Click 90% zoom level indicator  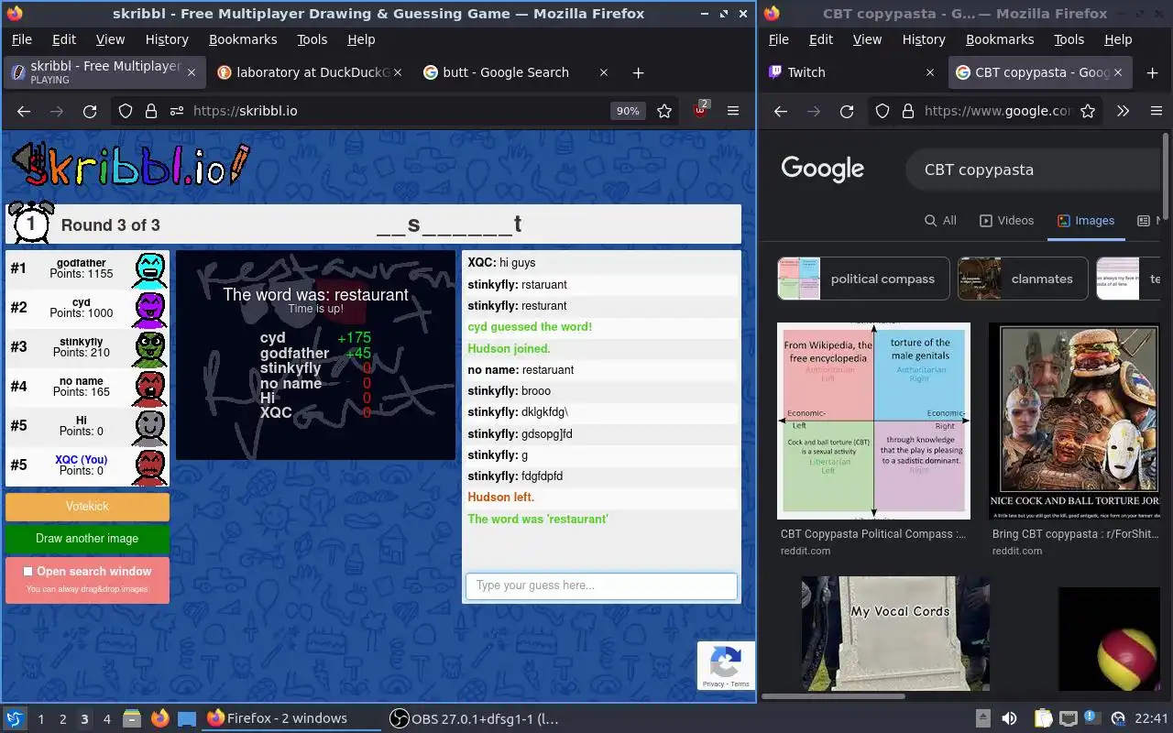click(x=628, y=111)
